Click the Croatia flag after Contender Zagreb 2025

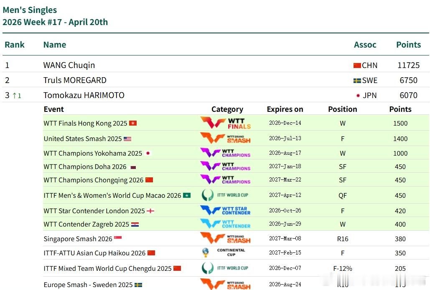(x=135, y=224)
